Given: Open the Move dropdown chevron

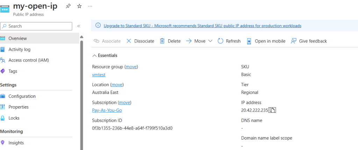Looking at the screenshot, I should click(210, 41).
